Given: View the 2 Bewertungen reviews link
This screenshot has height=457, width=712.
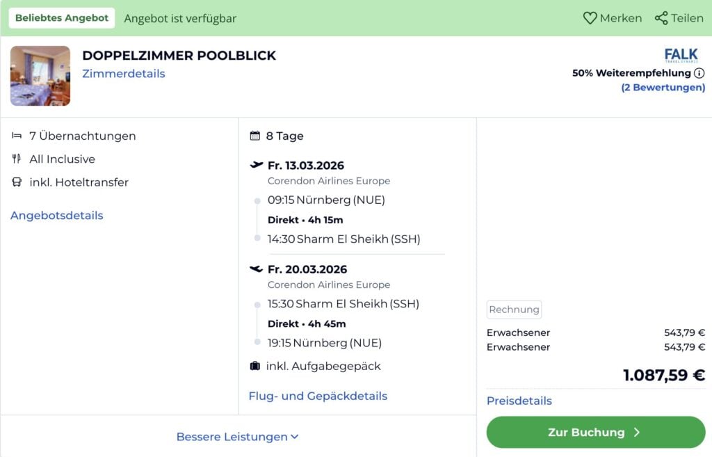Looking at the screenshot, I should click(663, 88).
